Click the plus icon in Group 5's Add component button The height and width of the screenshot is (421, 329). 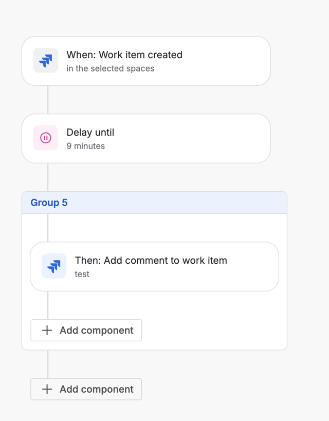[x=46, y=330]
